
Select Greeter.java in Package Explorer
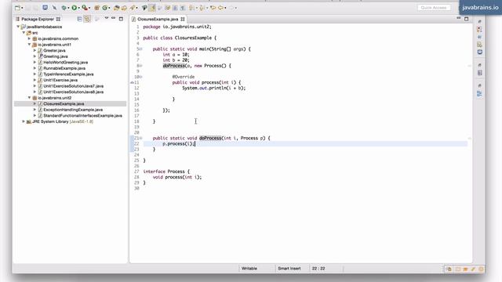click(54, 50)
